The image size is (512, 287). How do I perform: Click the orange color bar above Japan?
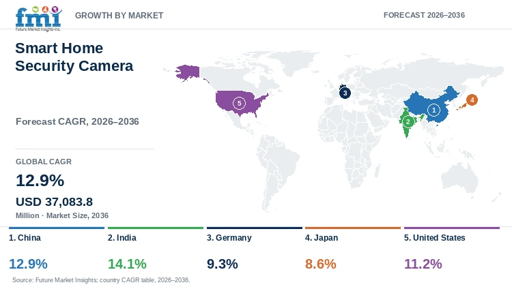(353, 228)
